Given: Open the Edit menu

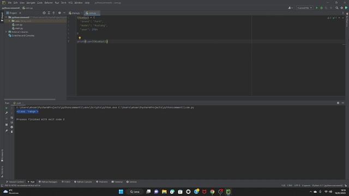Looking at the screenshot, I should (x=15, y=3).
